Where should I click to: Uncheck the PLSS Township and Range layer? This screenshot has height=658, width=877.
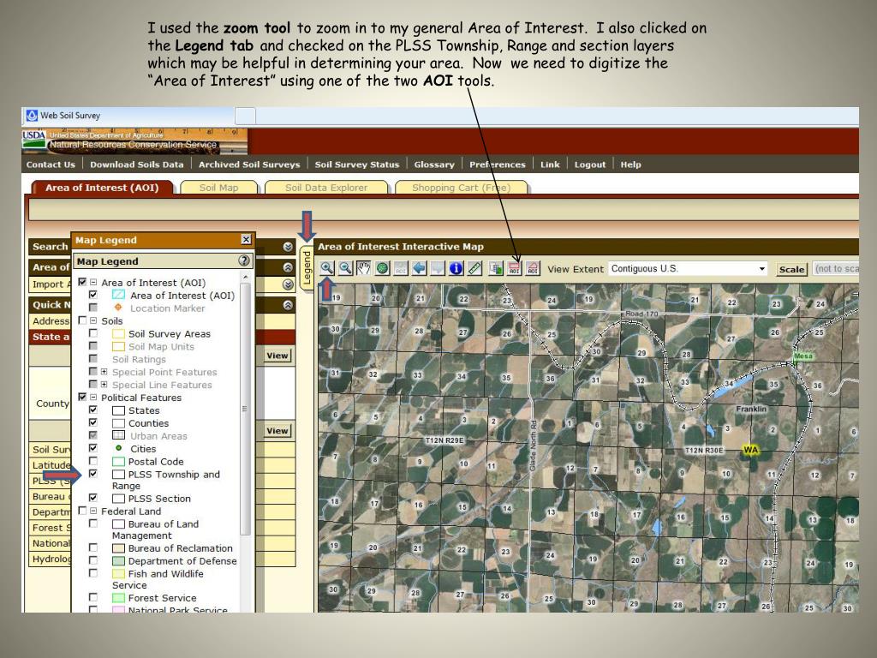[x=93, y=474]
